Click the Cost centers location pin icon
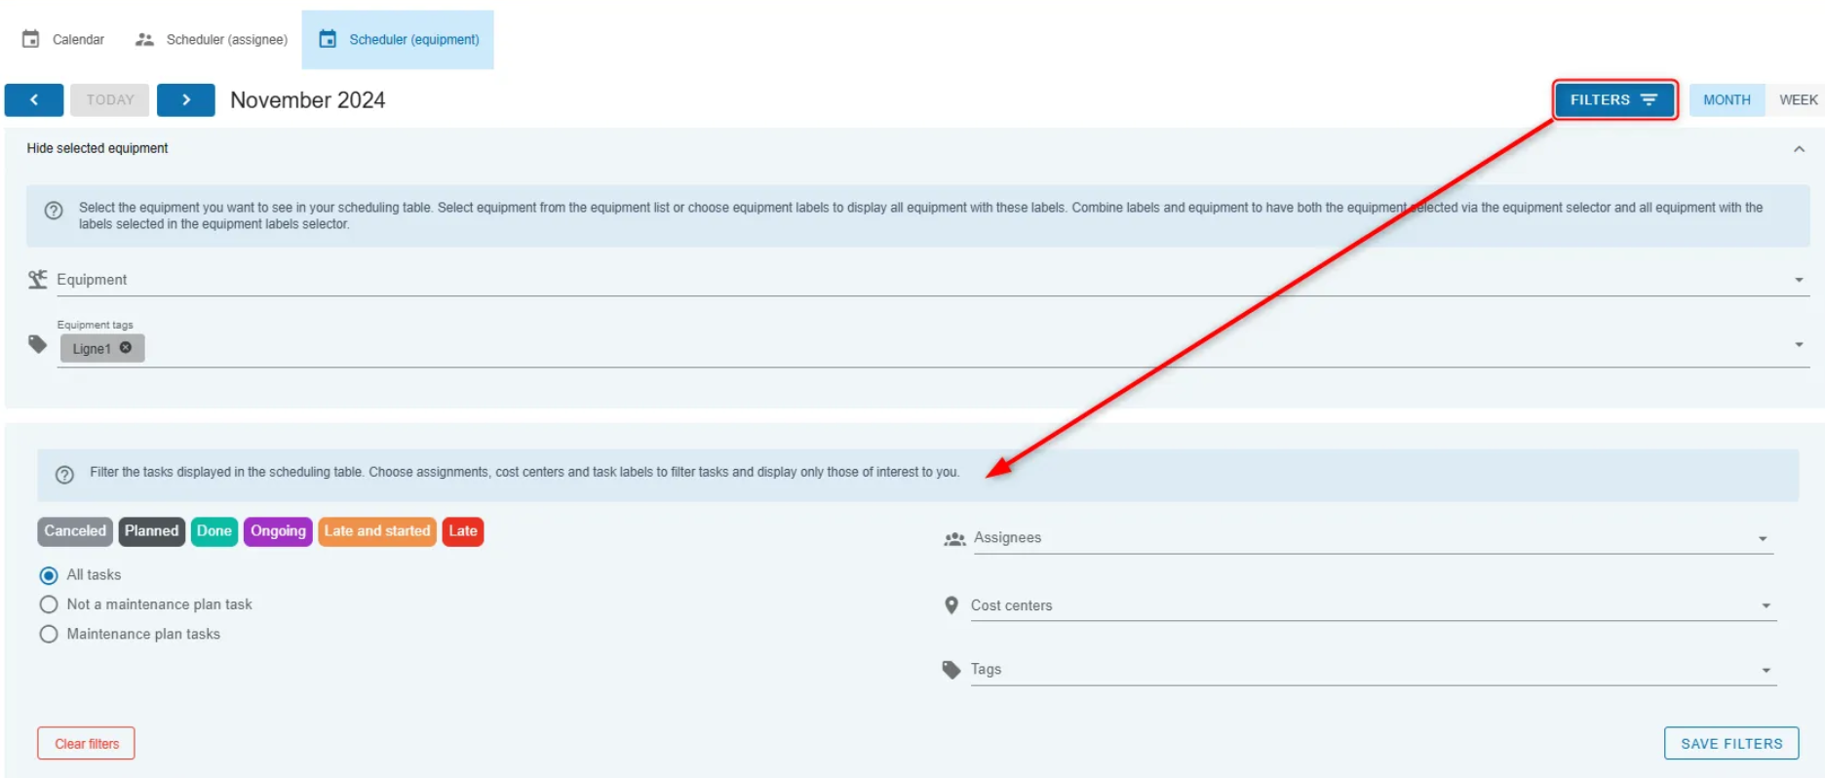Image resolution: width=1825 pixels, height=778 pixels. pos(951,605)
